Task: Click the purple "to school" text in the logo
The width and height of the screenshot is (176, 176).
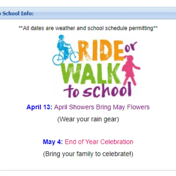Action: click(x=98, y=91)
